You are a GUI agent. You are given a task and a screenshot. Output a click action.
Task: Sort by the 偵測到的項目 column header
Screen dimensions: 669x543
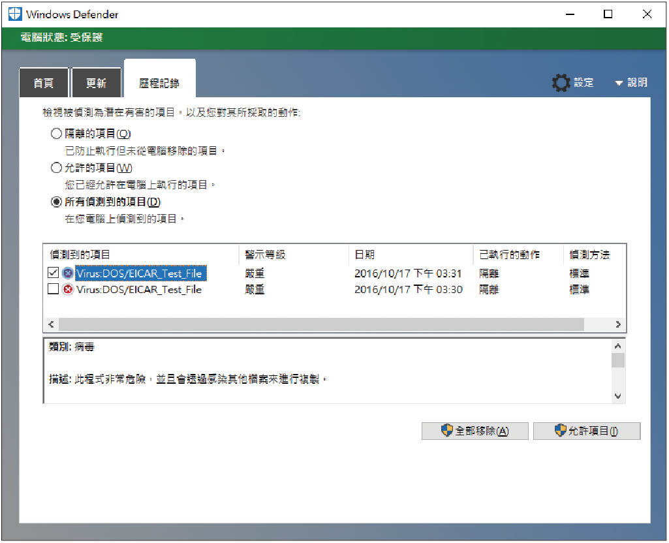click(141, 255)
